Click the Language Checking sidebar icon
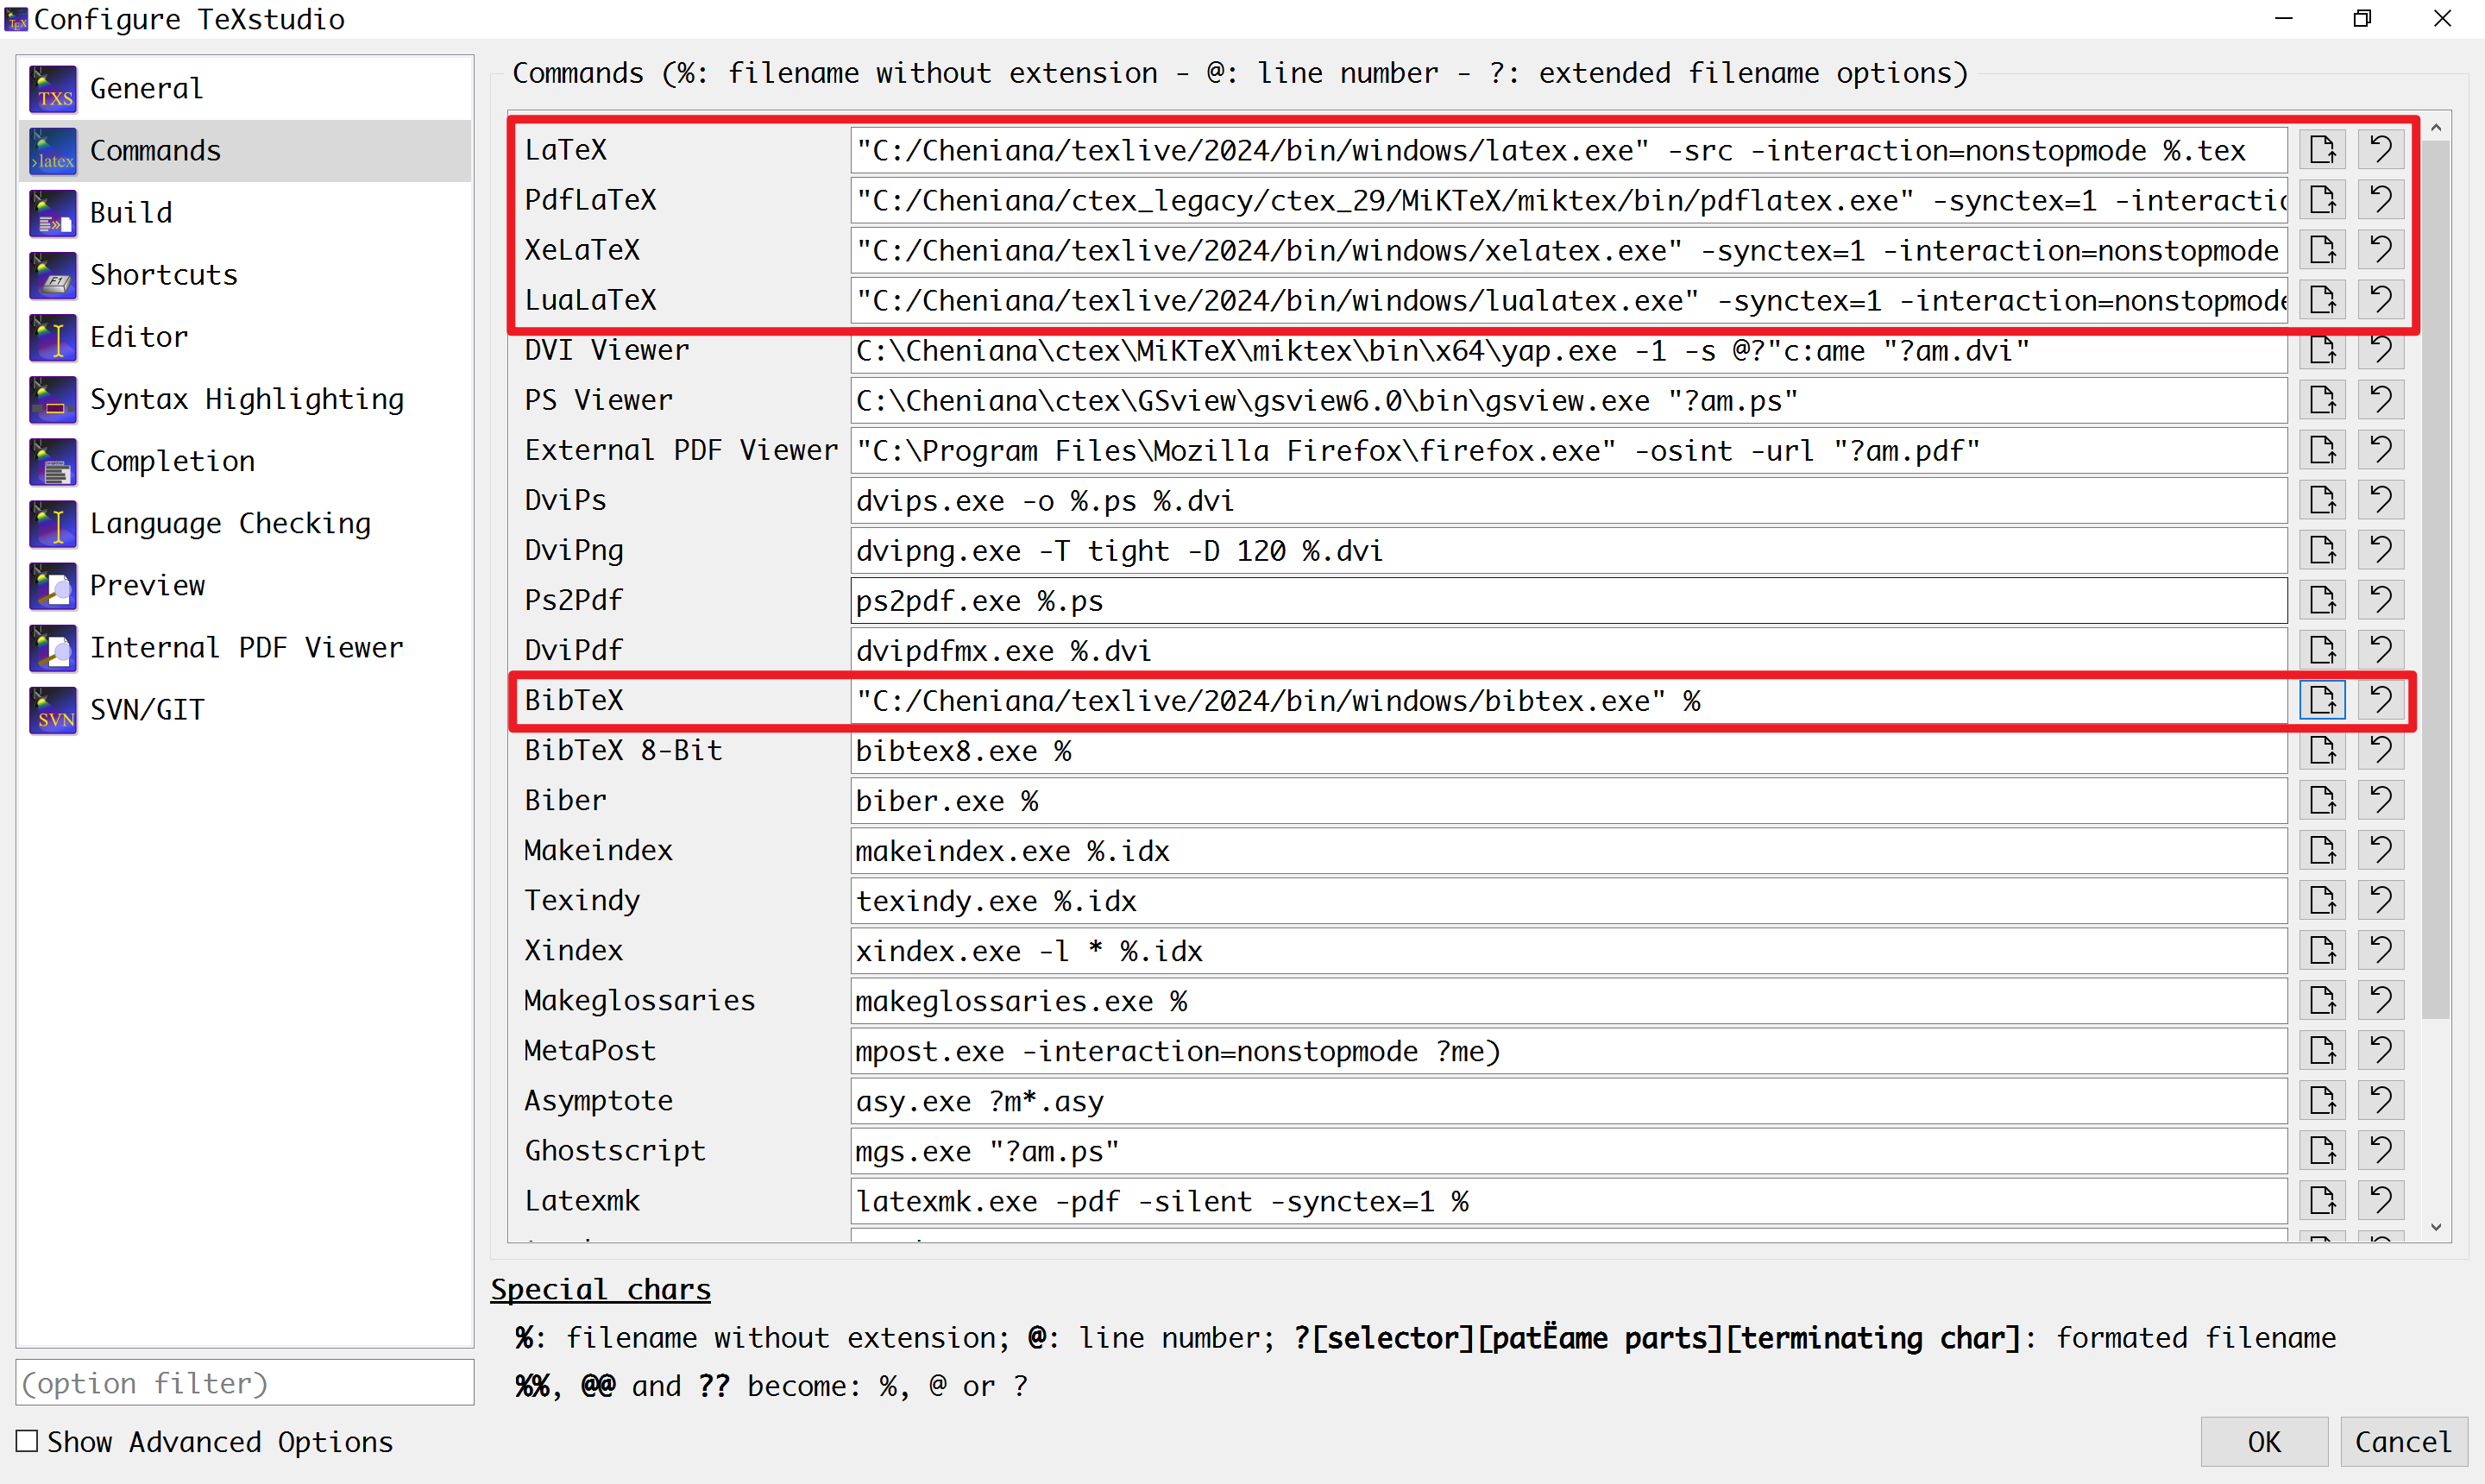 click(53, 523)
